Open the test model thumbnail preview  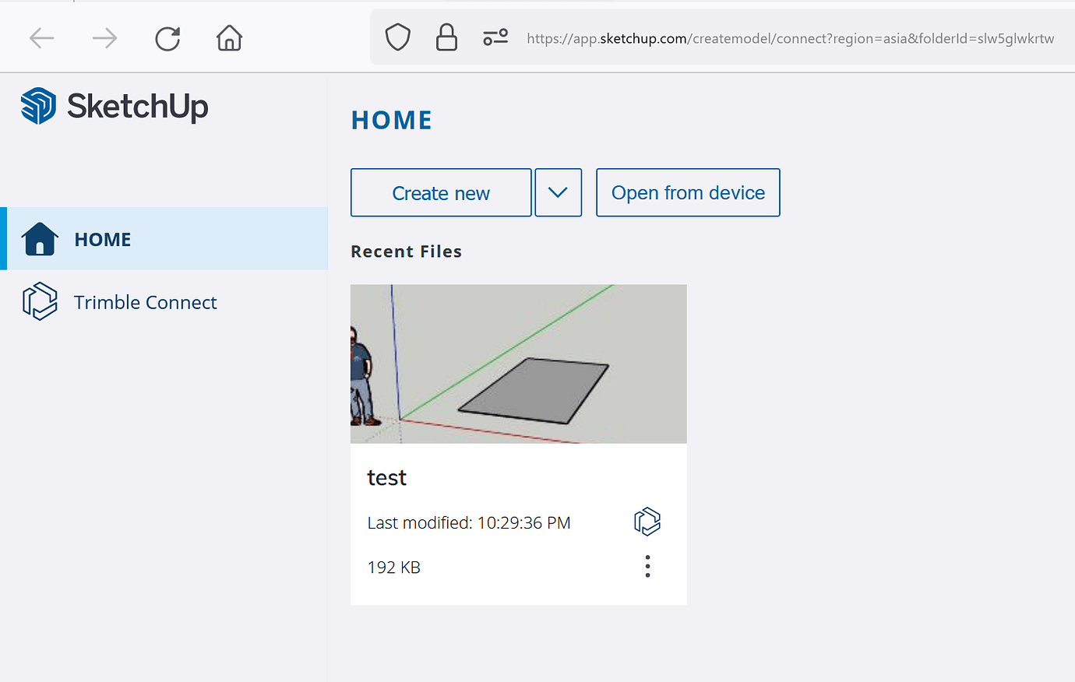click(x=518, y=364)
